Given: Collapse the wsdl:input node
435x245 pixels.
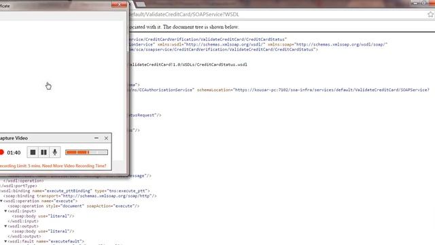Looking at the screenshot, I should pyautogui.click(x=5, y=211).
